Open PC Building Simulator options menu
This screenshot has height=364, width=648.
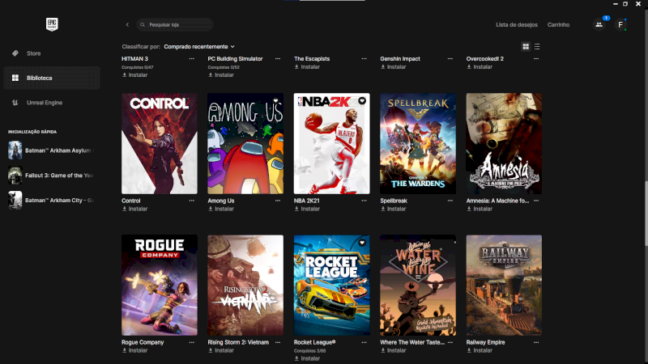tap(278, 58)
